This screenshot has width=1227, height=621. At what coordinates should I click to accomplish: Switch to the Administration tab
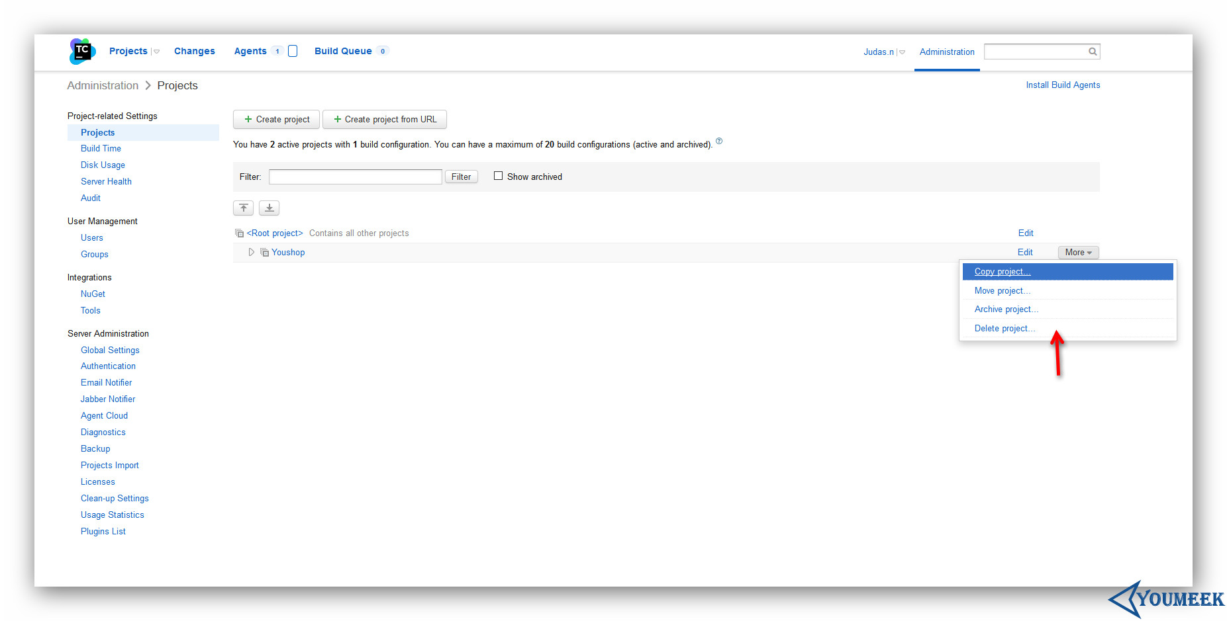(x=947, y=52)
